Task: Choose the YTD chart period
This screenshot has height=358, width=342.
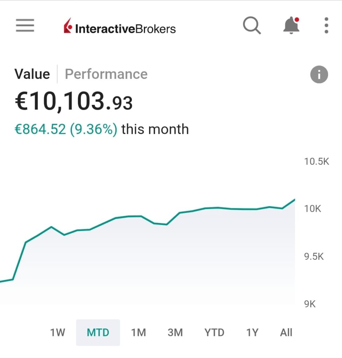Action: 214,332
